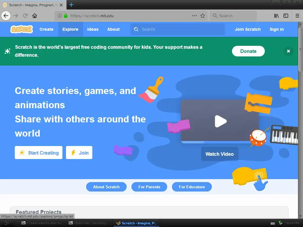
Task: Open the For Parents link
Action: click(149, 187)
